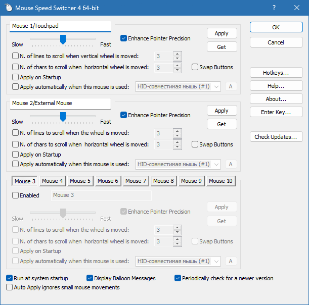Decrease Mouse 2 horizontal scroll chars
Viewport: 309px width, 305px height.
[178, 147]
